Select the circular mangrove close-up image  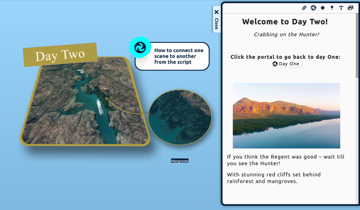[x=180, y=117]
